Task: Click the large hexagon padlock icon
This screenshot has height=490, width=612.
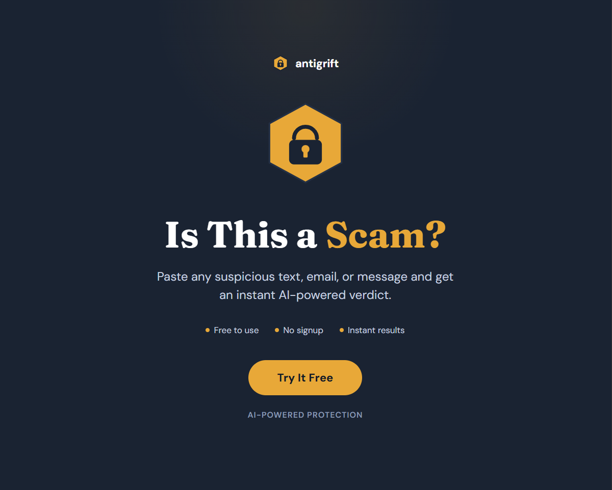Action: pos(305,143)
